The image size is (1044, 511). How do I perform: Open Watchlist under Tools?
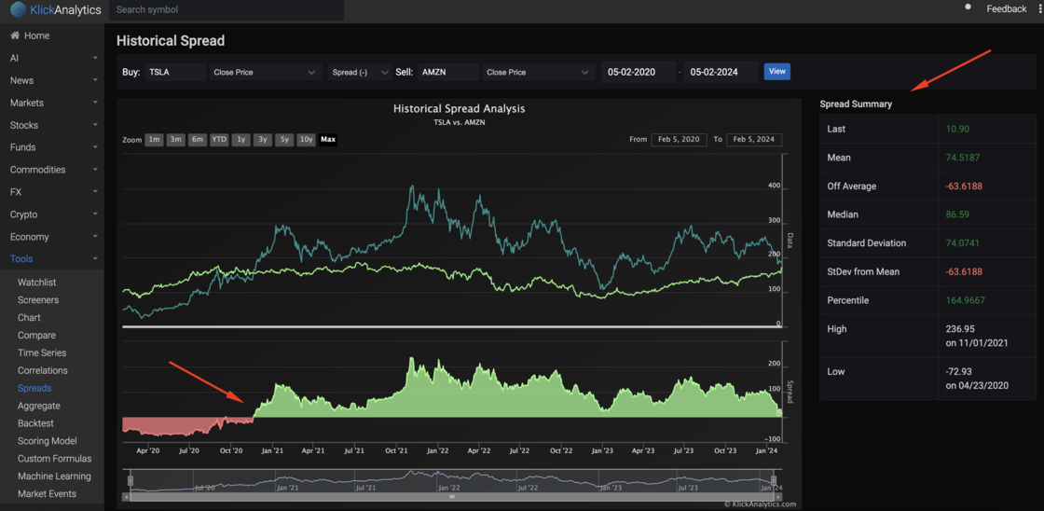36,283
